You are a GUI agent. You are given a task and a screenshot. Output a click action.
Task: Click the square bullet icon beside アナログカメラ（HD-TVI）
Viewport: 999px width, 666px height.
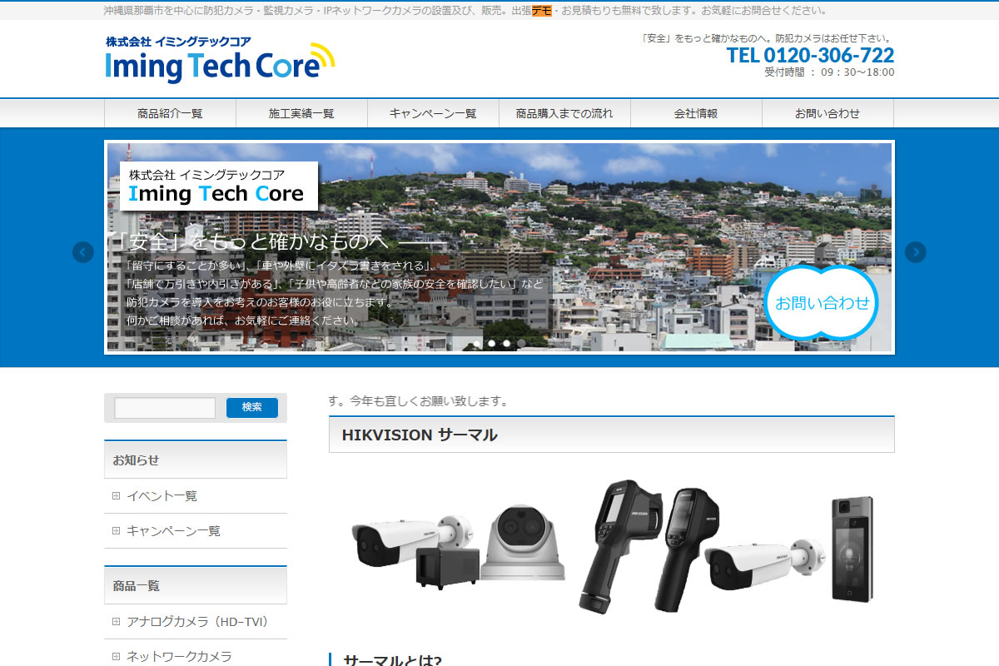(x=117, y=622)
